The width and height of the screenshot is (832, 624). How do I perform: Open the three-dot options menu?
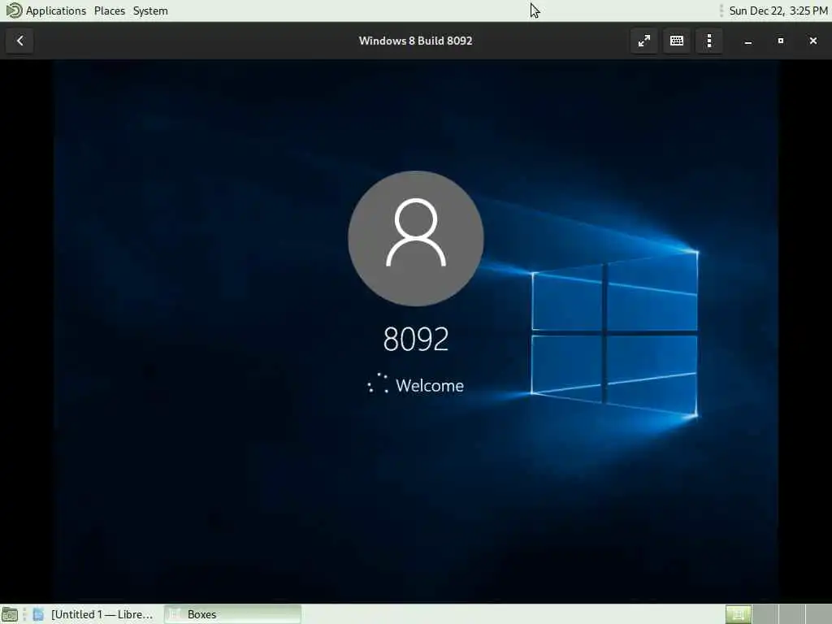coord(709,41)
